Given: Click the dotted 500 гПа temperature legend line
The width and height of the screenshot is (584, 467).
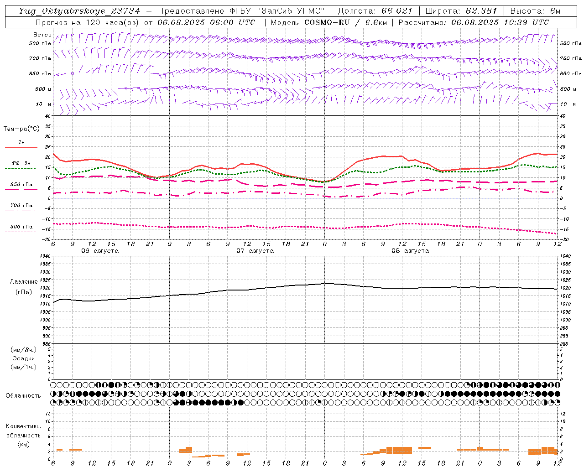Looking at the screenshot, I should point(20,232).
